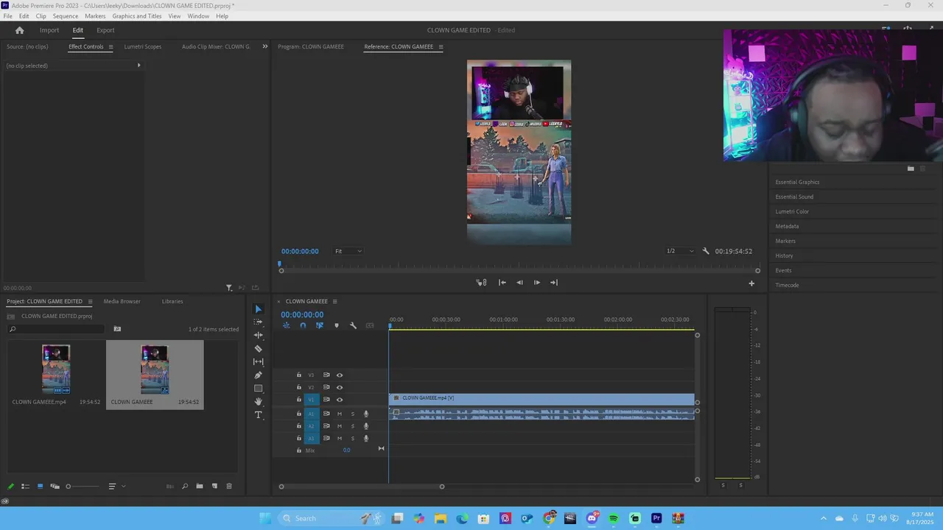Open Project panel hamburger menu
Screen dimensions: 943x530
(90, 301)
